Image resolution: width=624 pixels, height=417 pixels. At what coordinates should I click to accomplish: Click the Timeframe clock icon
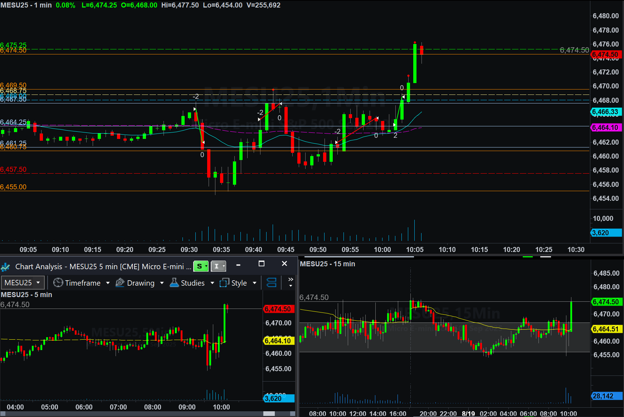coord(58,283)
